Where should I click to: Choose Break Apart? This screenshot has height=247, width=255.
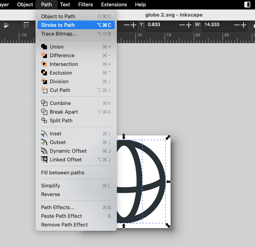[x=76, y=112]
